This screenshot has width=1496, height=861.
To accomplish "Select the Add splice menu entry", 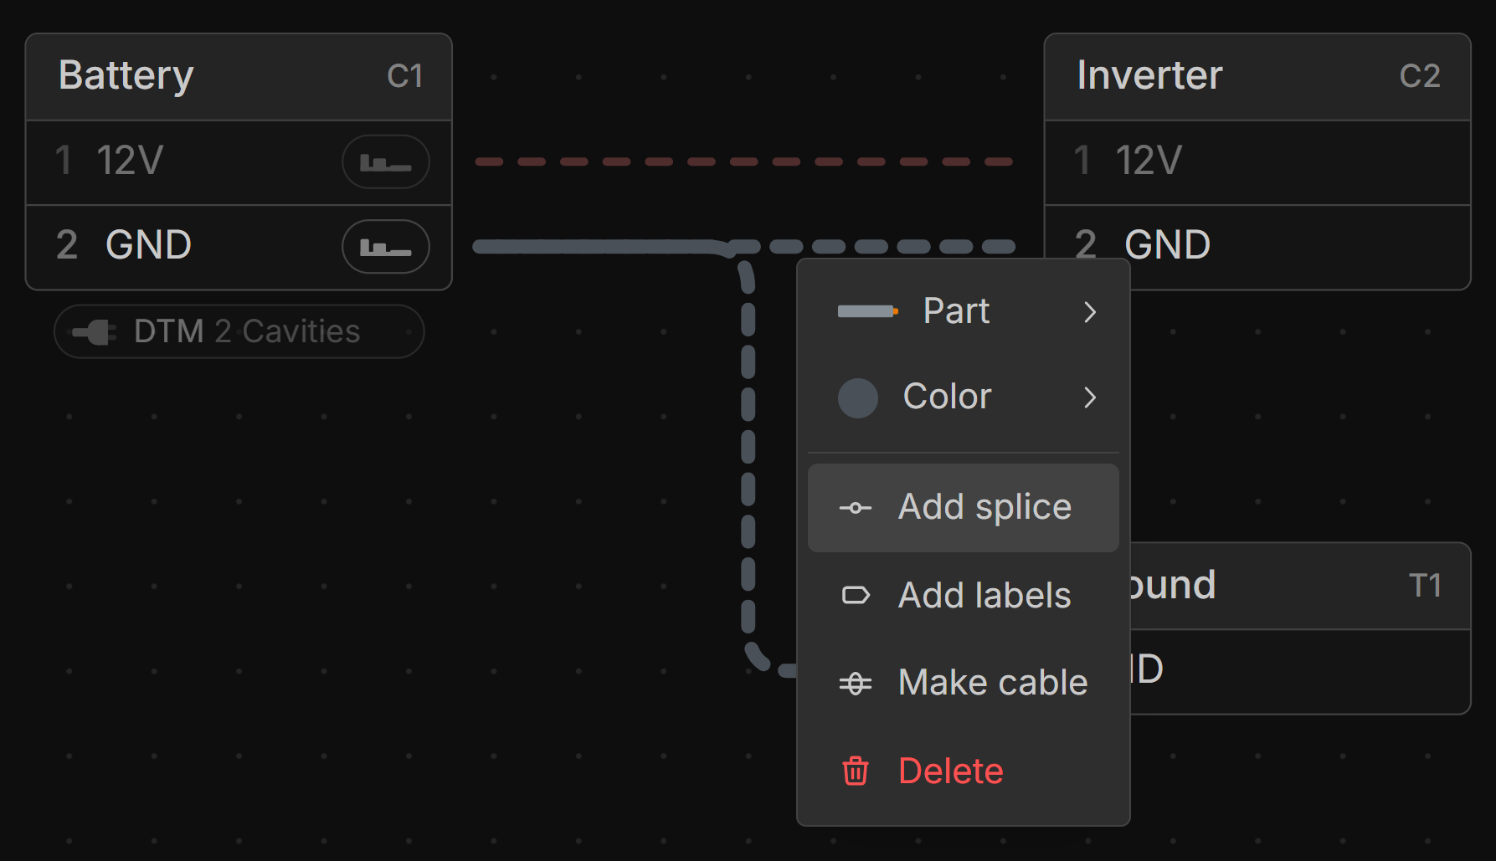I will pyautogui.click(x=984, y=508).
